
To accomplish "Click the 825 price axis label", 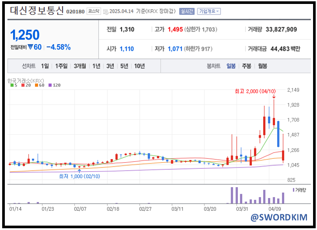I will click(291, 180).
